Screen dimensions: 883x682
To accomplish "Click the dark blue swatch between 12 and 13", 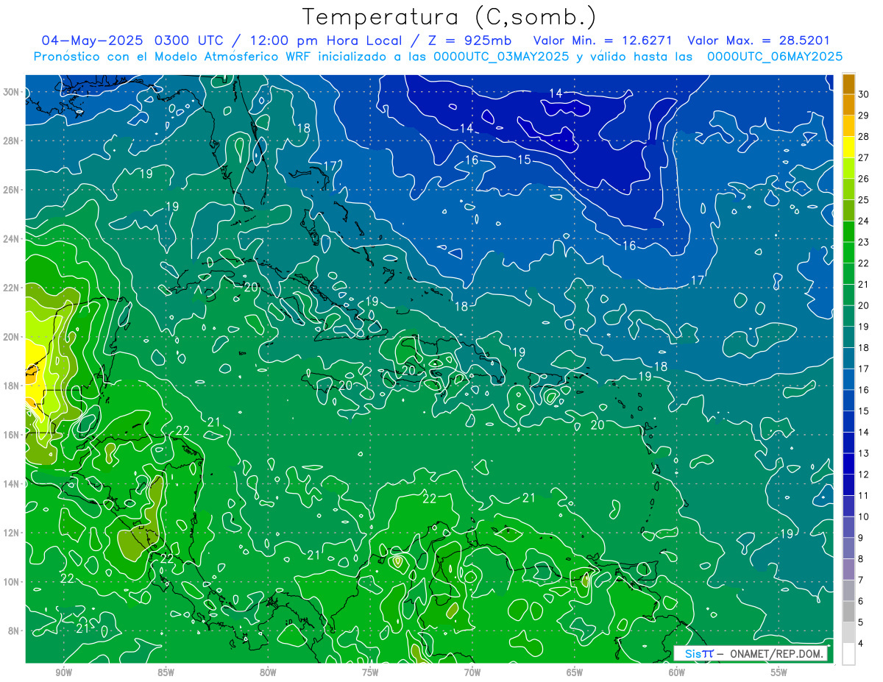I will coord(849,464).
